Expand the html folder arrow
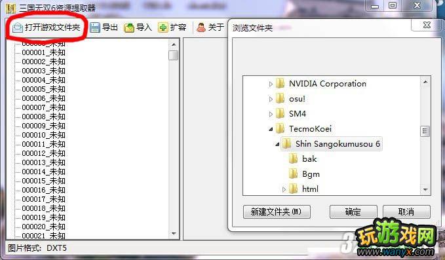The height and width of the screenshot is (260, 445). pos(284,189)
